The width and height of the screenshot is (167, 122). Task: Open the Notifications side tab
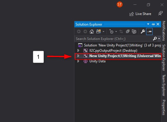pos(164,31)
